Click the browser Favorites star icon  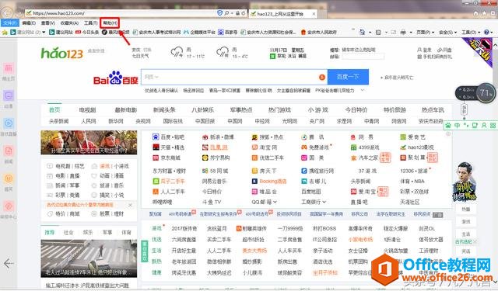(484, 13)
